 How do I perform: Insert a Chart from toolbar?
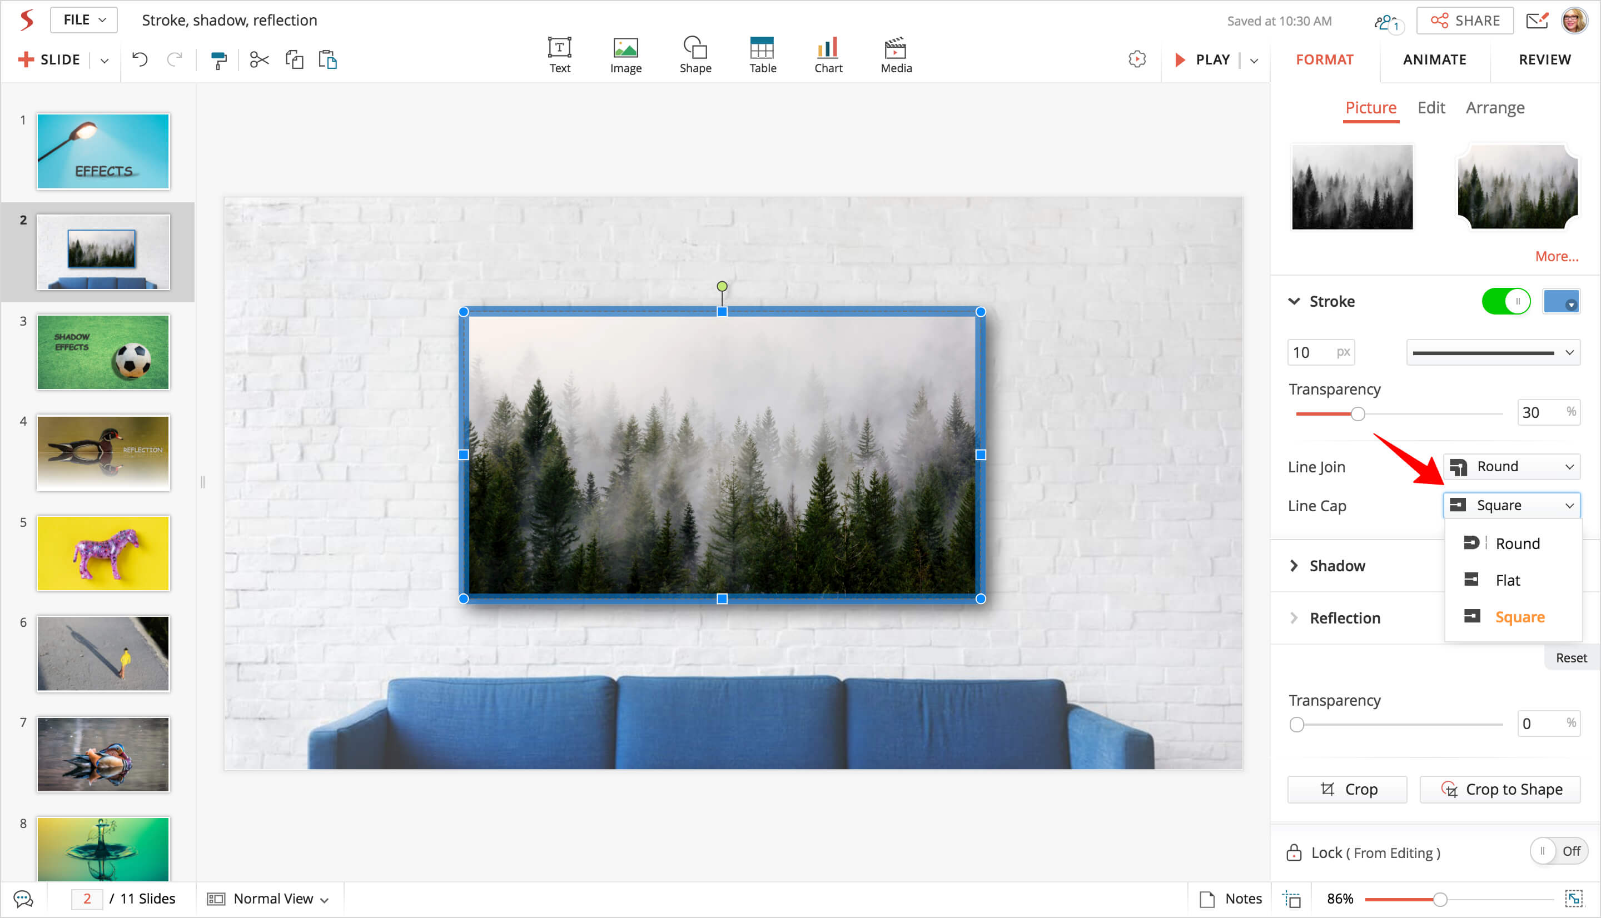(x=827, y=56)
